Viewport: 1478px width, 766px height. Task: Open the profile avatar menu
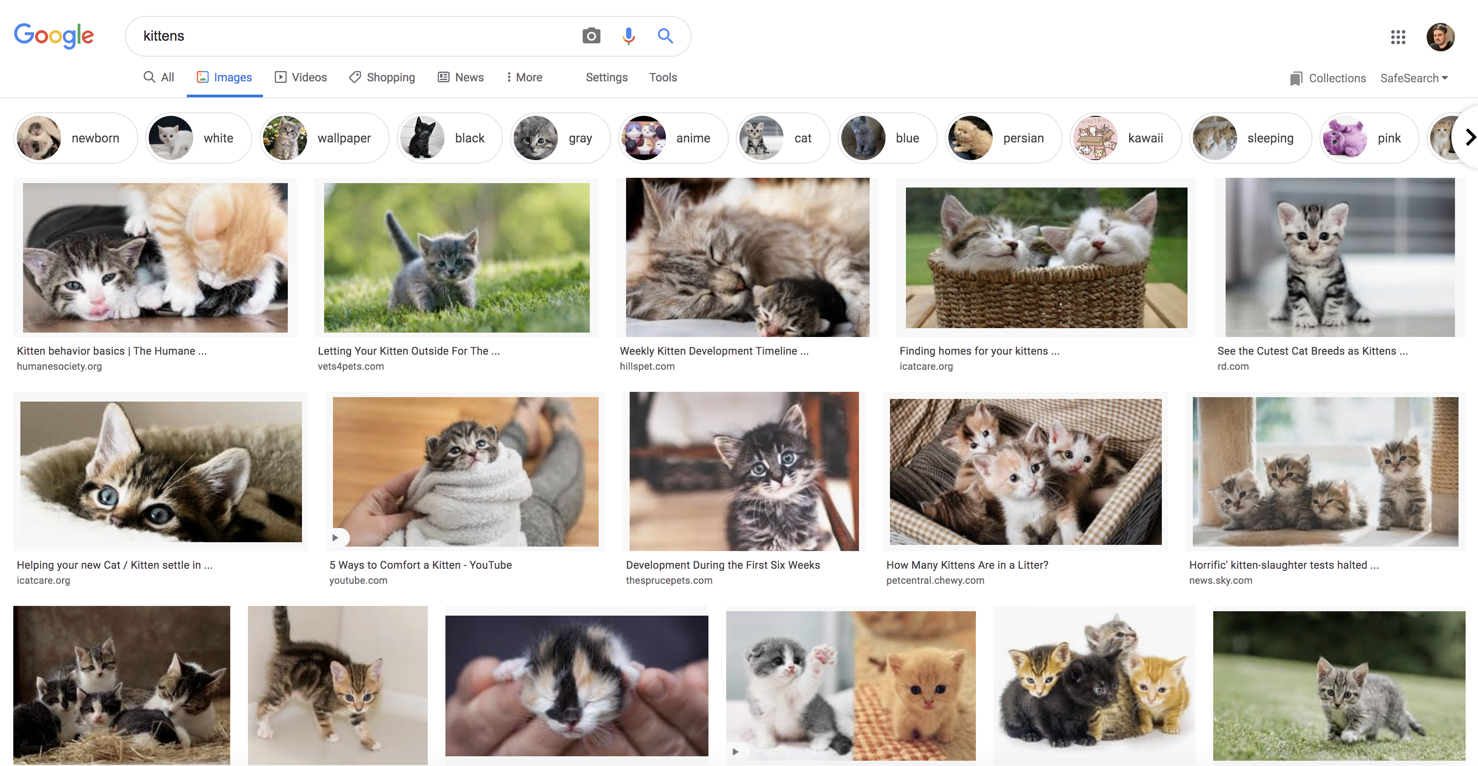coord(1441,37)
